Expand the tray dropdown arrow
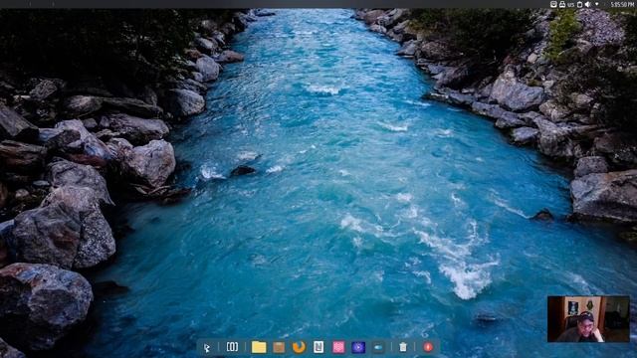 pyautogui.click(x=597, y=4)
